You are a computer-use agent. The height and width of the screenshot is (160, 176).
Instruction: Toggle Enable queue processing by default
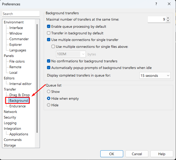click(x=49, y=26)
